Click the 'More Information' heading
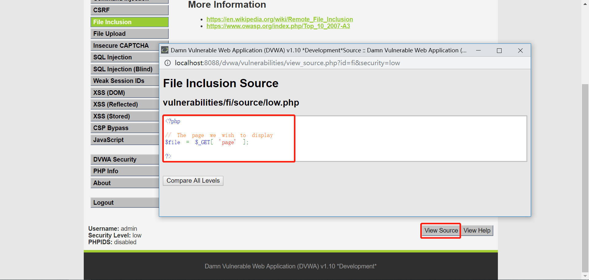The height and width of the screenshot is (280, 589). [227, 5]
